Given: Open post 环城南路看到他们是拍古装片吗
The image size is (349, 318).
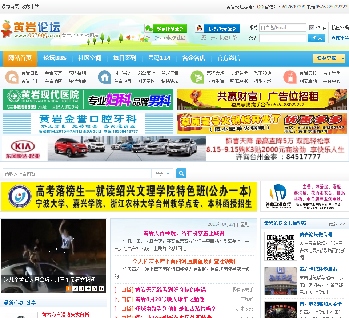Looking at the screenshot, I should (x=175, y=309).
